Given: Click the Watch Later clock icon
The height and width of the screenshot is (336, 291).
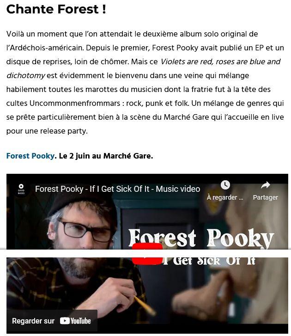Looking at the screenshot, I should [225, 185].
